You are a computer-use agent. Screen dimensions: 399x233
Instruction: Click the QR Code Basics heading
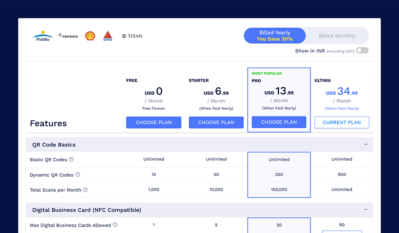[54, 145]
